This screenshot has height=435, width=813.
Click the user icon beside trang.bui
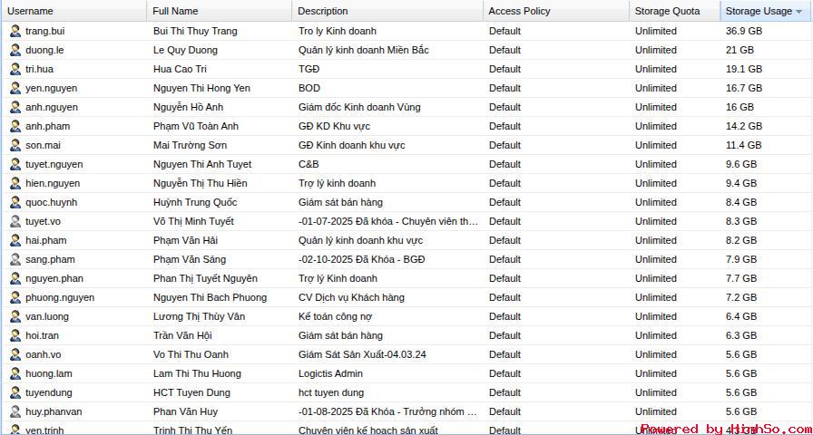15,31
